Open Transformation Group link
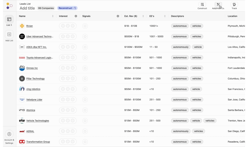The image size is (248, 147). (x=38, y=142)
